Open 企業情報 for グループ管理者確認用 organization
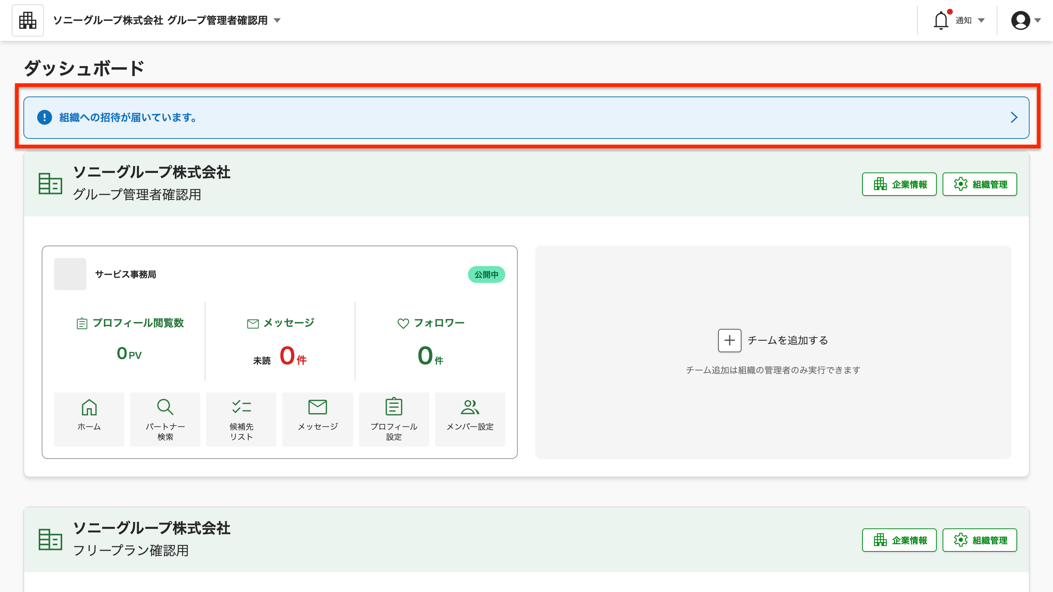This screenshot has width=1053, height=592. tap(899, 184)
